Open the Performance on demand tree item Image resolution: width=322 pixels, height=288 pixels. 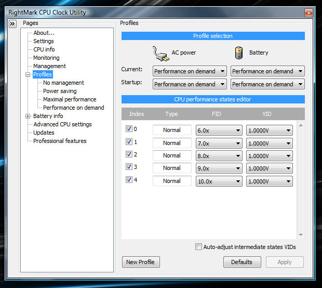click(x=74, y=108)
